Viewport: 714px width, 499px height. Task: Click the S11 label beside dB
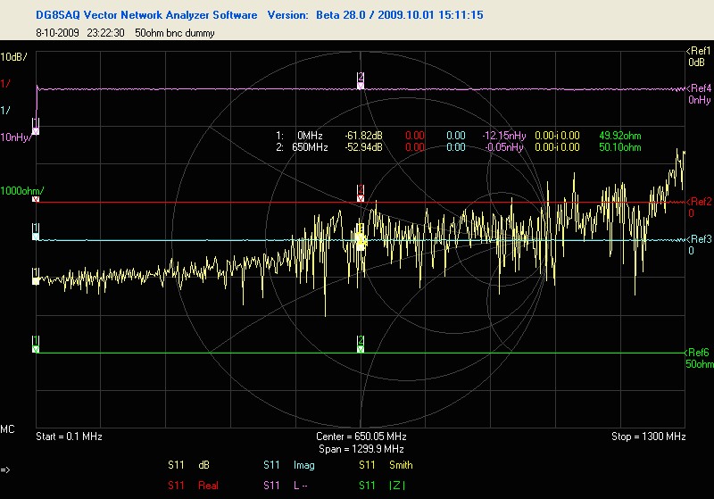[176, 465]
